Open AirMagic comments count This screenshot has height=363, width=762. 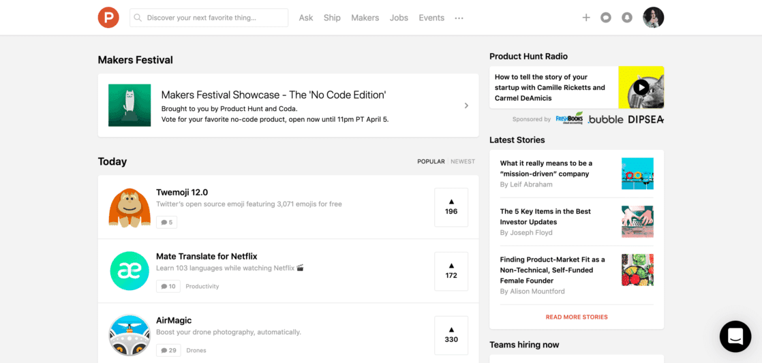point(168,350)
